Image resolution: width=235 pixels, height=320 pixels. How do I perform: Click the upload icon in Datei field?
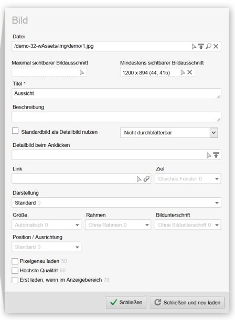click(x=201, y=46)
